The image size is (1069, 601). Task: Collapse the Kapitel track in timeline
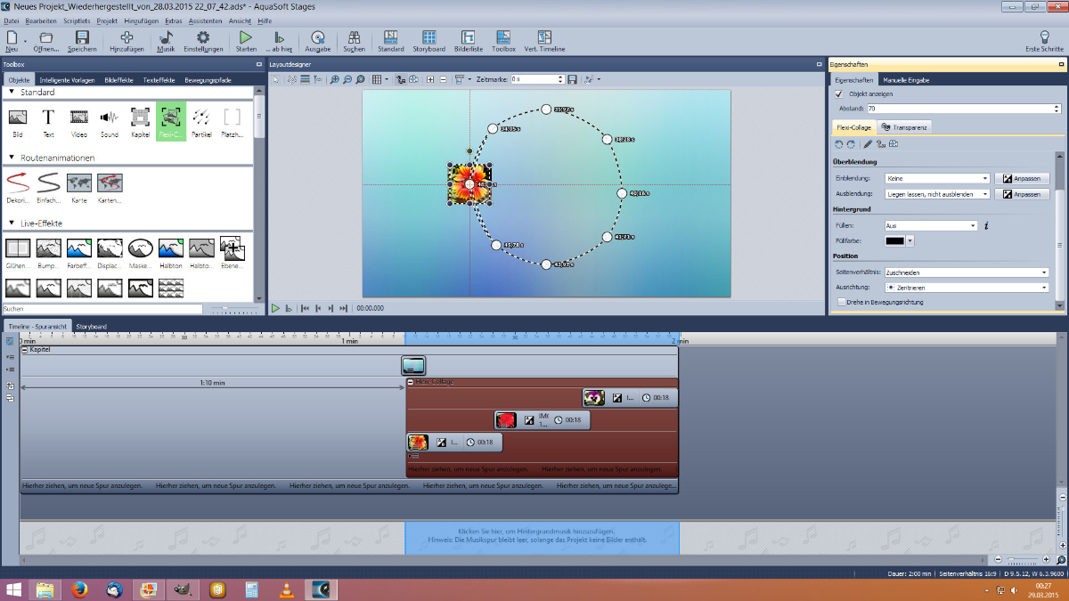pyautogui.click(x=25, y=350)
